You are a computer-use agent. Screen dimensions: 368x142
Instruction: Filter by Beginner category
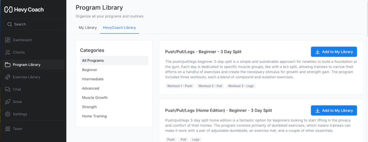pyautogui.click(x=114, y=70)
